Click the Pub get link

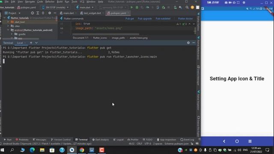click(130, 18)
